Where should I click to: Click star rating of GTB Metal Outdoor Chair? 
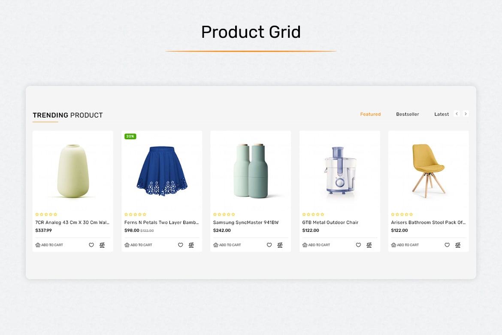point(313,214)
